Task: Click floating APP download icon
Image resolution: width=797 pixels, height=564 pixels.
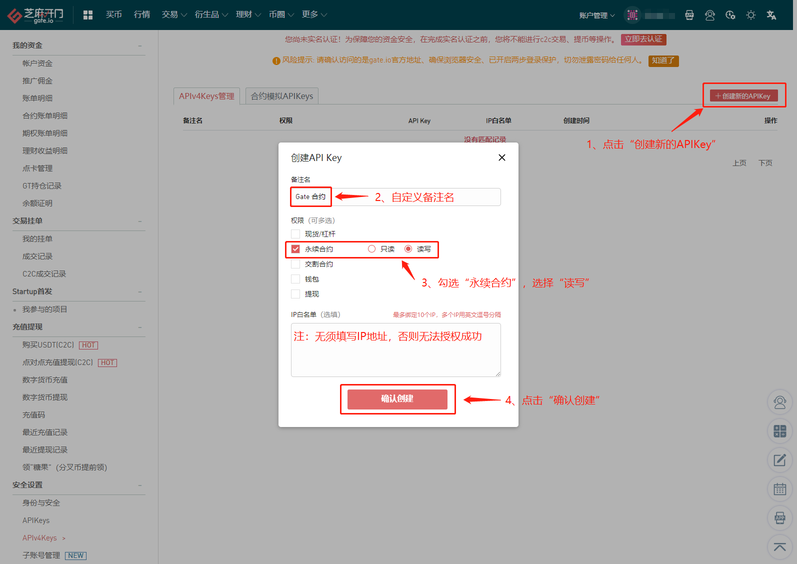Action: click(780, 518)
